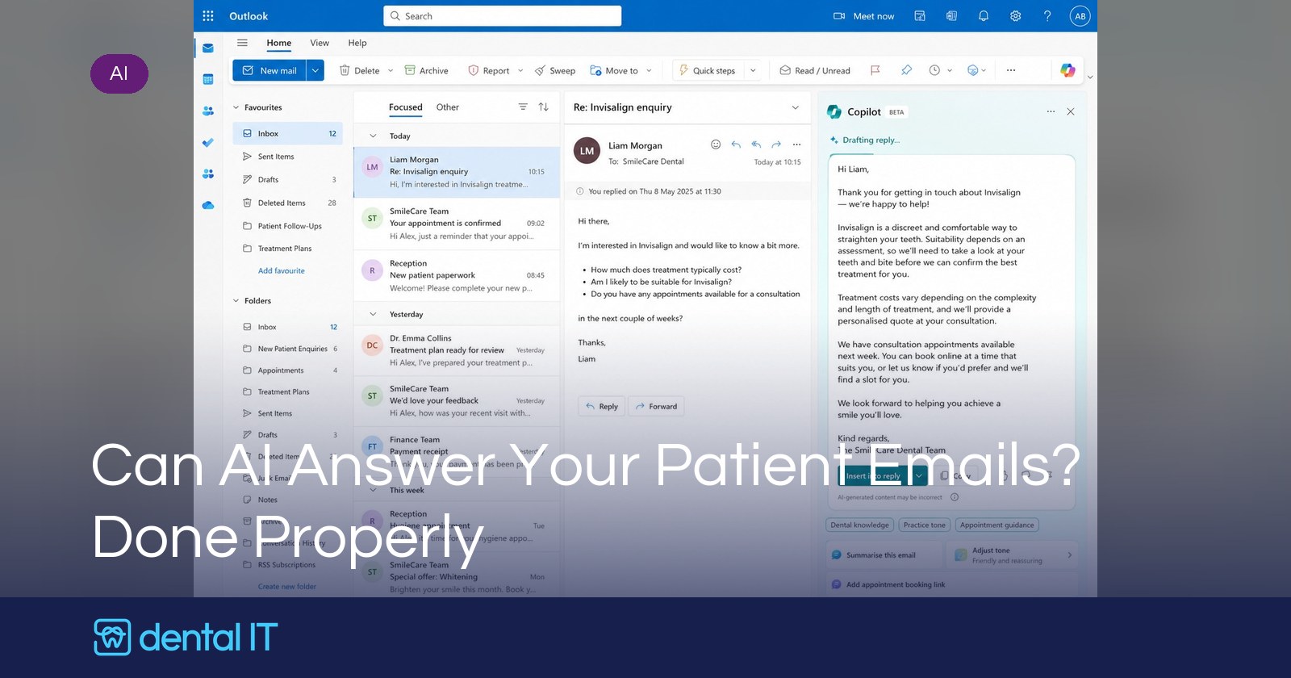
Task: Collapse the Favourites section
Action: [x=236, y=107]
